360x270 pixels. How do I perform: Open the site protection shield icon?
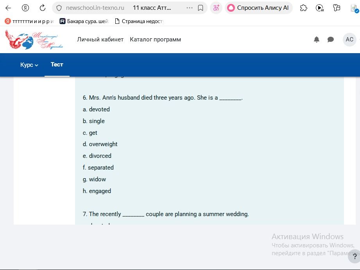point(59,8)
